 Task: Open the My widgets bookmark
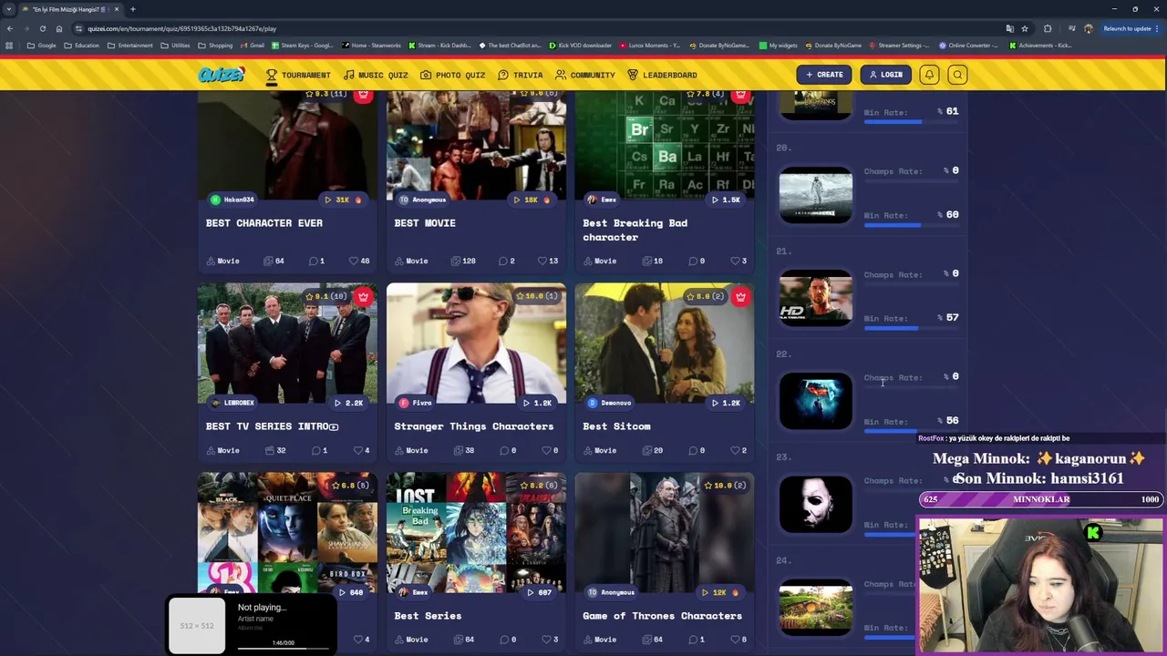(x=778, y=45)
